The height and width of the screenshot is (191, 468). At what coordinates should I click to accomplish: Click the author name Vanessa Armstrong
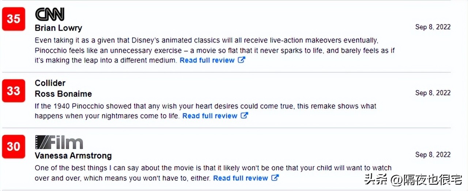[73, 156]
